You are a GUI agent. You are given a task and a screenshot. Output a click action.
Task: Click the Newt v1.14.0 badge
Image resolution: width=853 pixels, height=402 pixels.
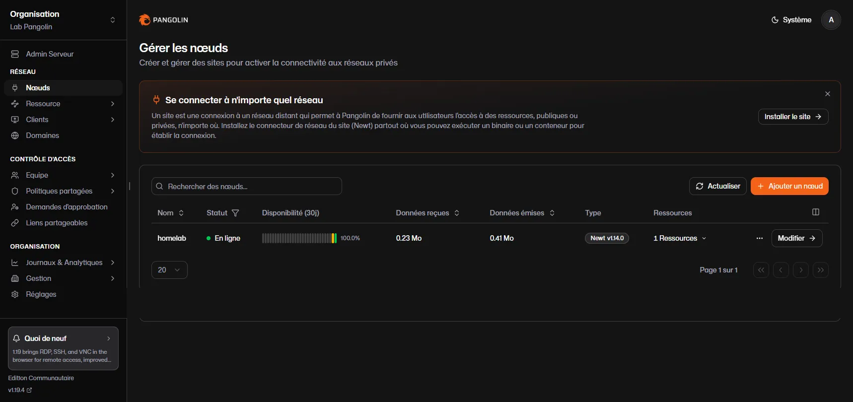pyautogui.click(x=607, y=238)
